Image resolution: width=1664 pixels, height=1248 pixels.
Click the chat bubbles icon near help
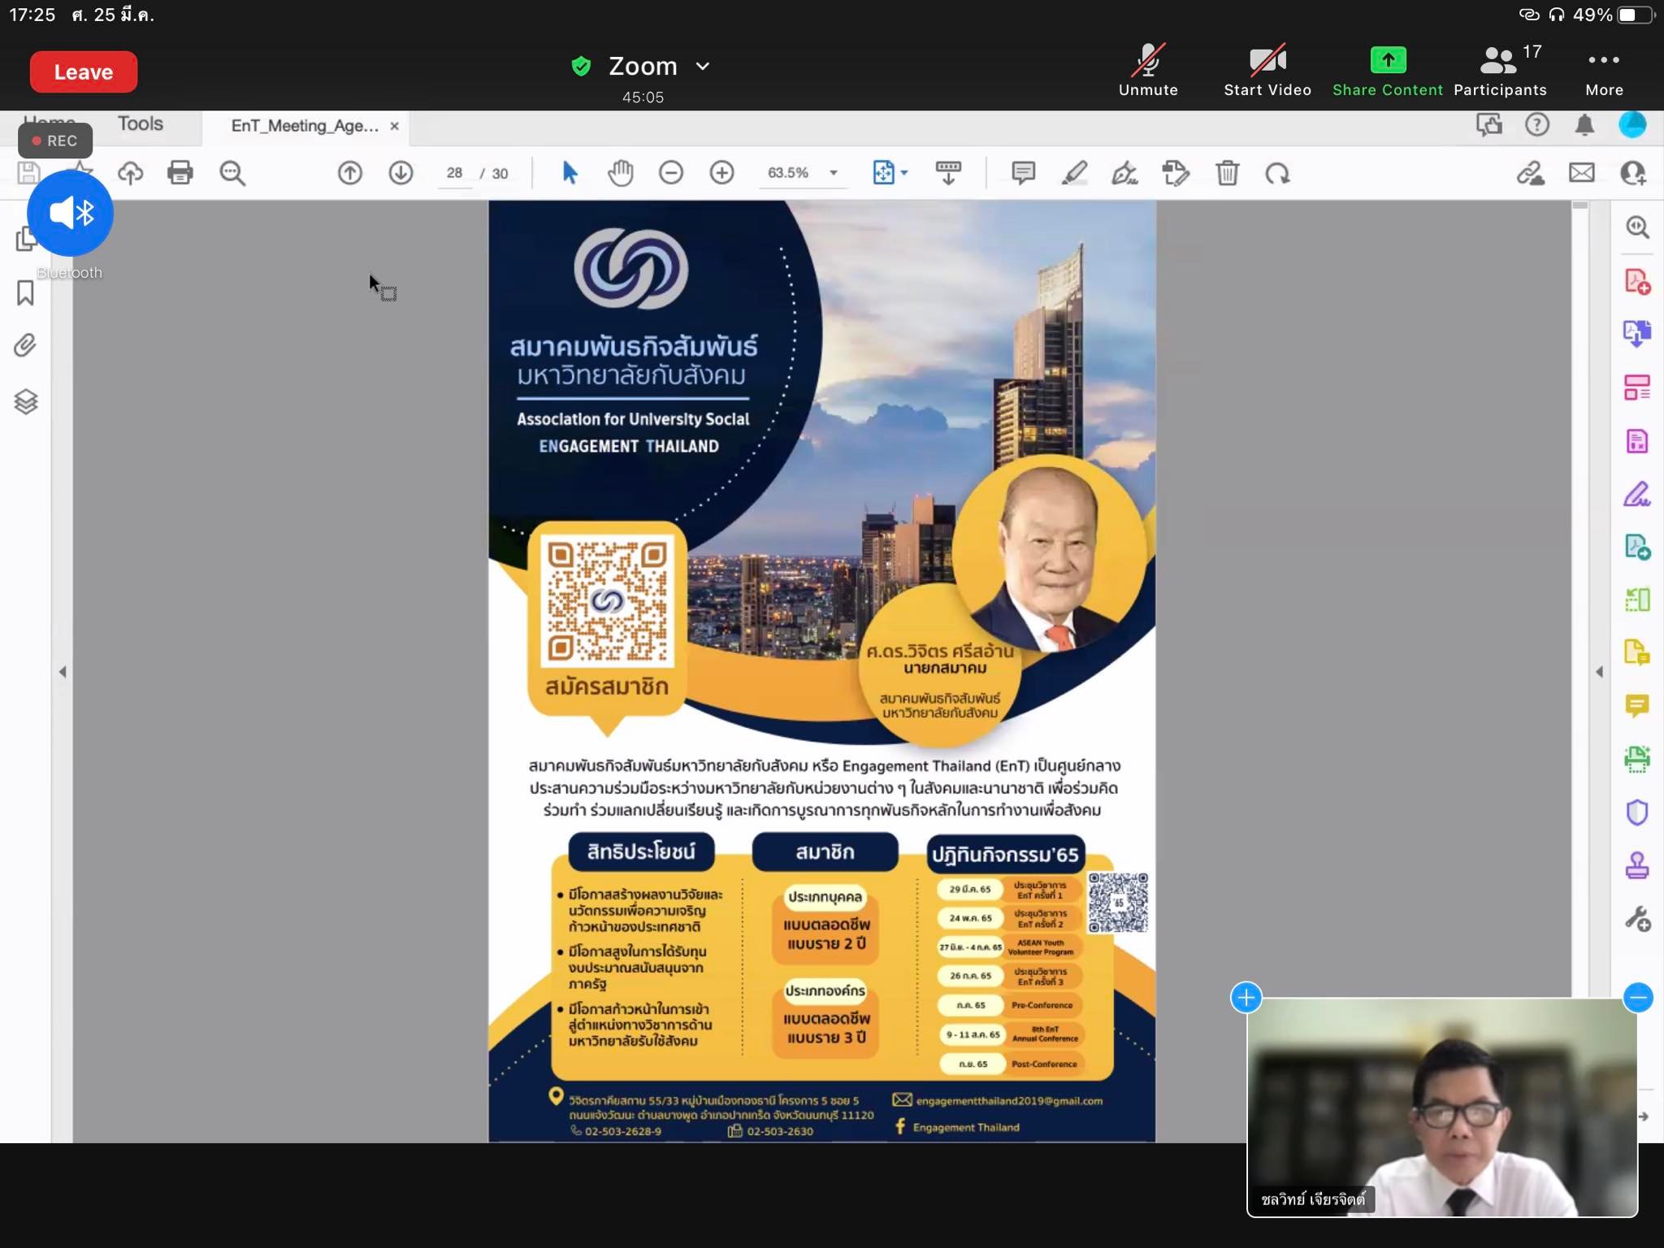[x=1489, y=124]
